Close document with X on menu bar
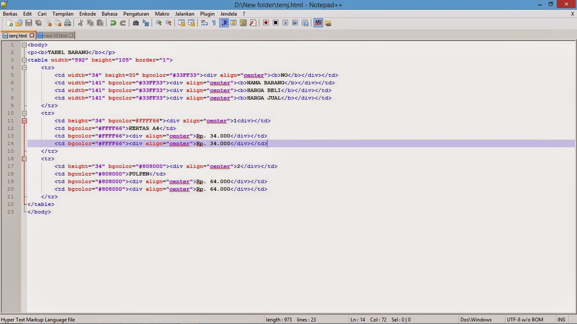The width and height of the screenshot is (577, 324). point(572,14)
